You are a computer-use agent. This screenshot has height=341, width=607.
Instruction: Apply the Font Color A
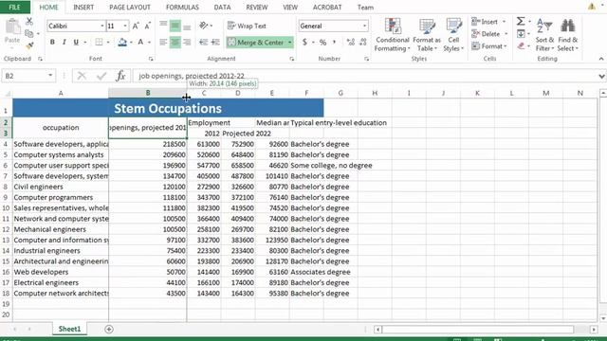(x=140, y=42)
